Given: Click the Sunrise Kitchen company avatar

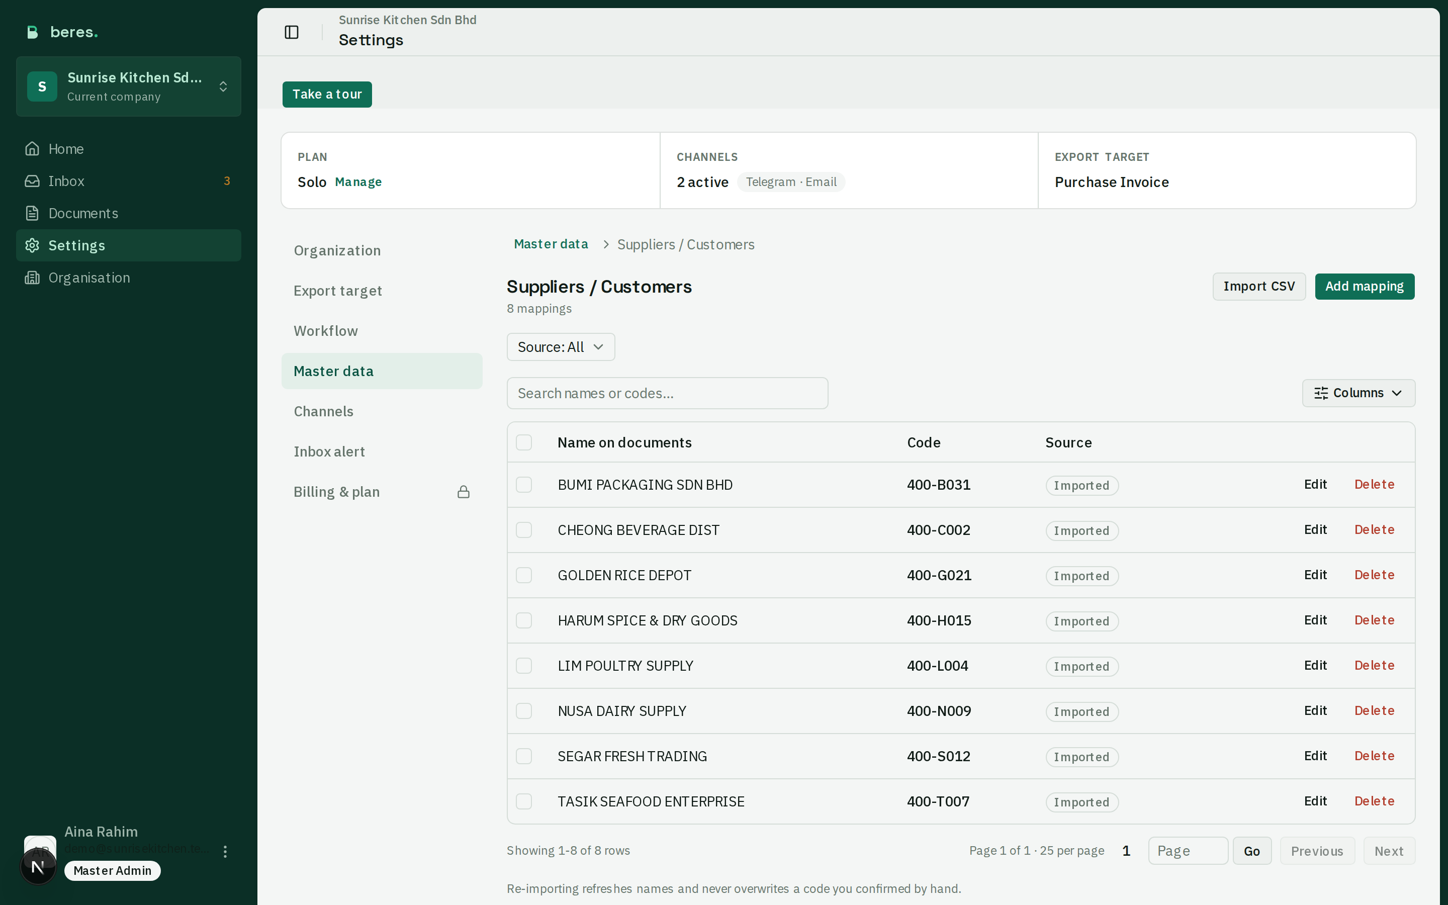Looking at the screenshot, I should [x=42, y=86].
